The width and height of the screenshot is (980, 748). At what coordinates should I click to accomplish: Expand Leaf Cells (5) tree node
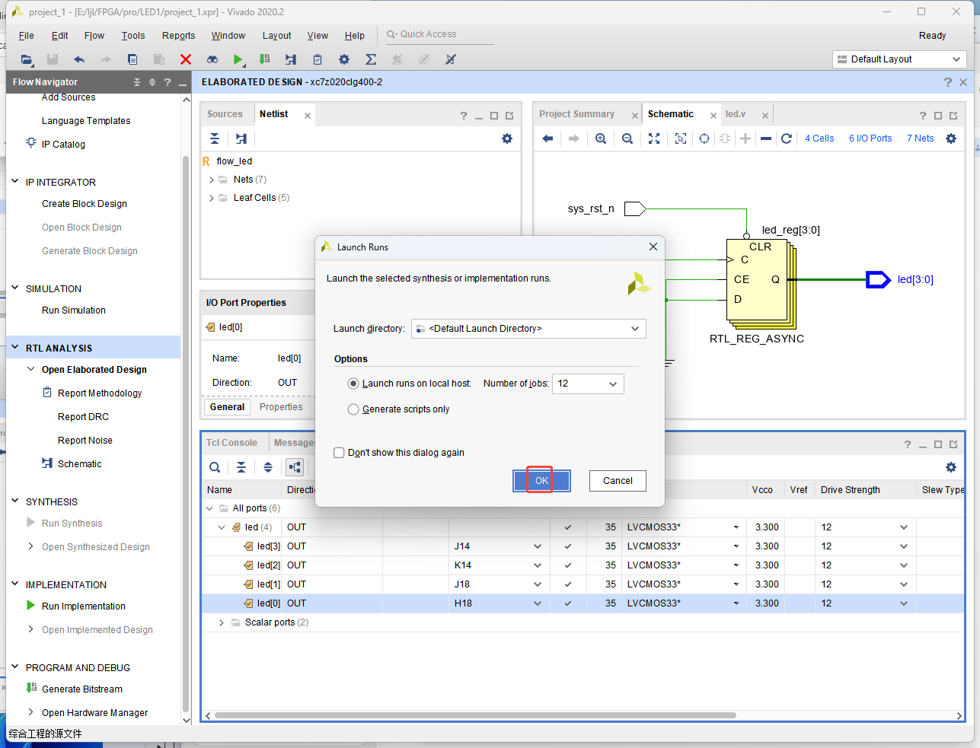212,198
